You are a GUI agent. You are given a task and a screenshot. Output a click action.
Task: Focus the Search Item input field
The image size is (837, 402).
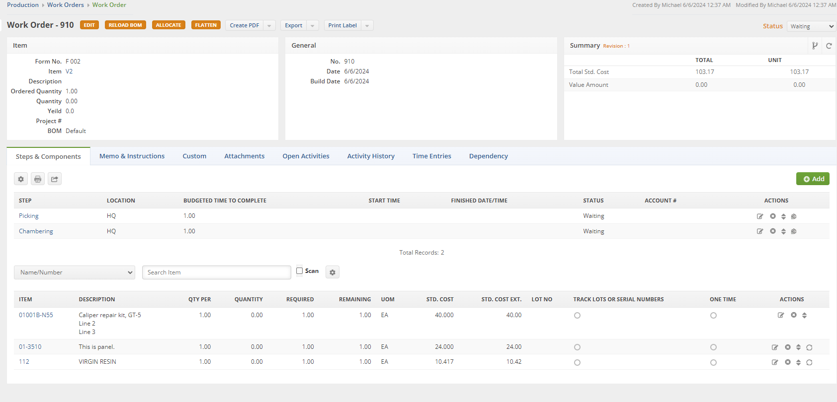217,272
